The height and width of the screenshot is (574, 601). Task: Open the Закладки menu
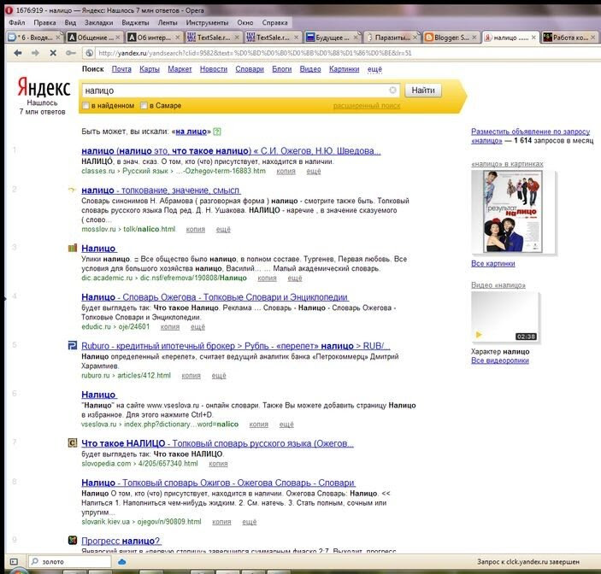pos(98,22)
